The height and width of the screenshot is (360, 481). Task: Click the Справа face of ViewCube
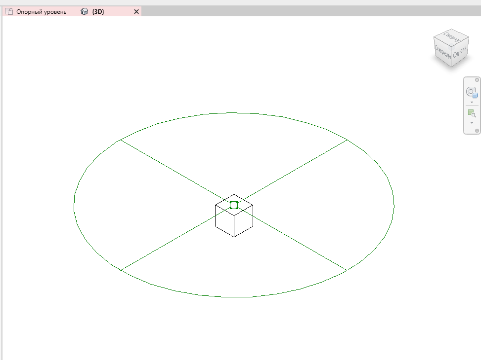[460, 52]
